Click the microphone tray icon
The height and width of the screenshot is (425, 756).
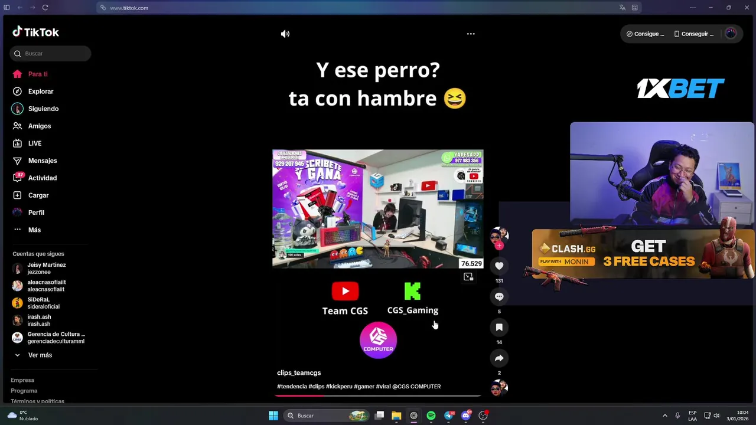pos(677,416)
